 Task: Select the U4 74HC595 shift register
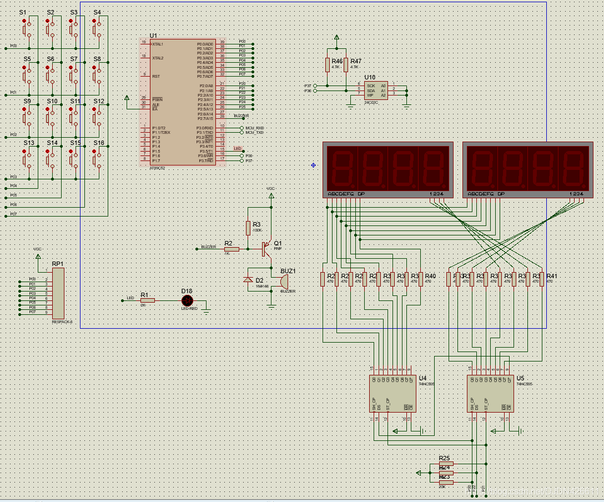coord(392,393)
